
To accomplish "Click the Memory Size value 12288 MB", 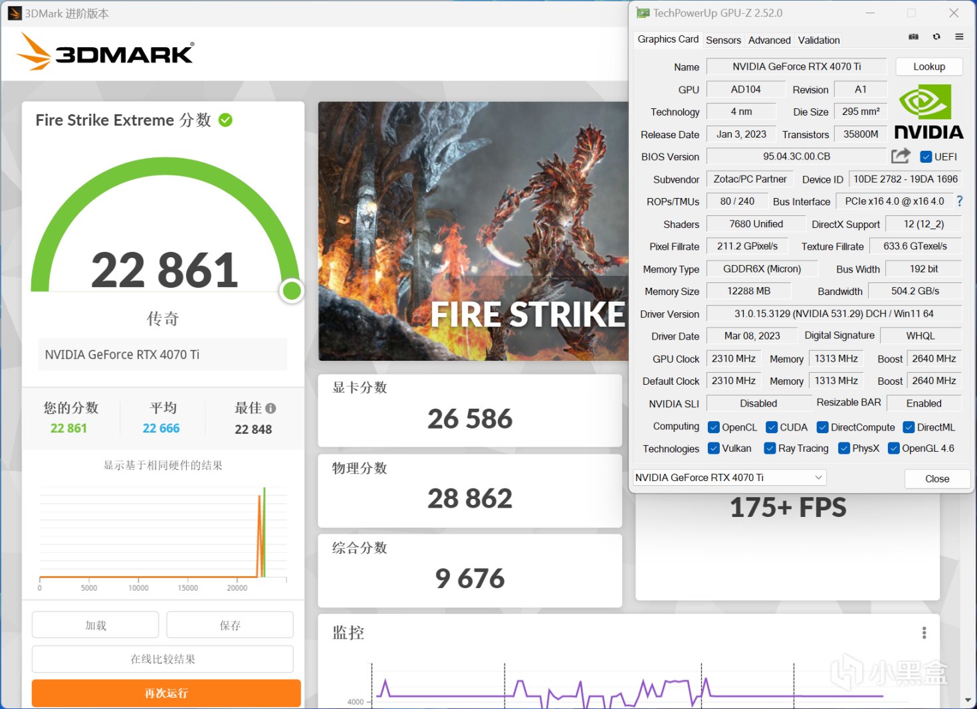I will click(749, 291).
